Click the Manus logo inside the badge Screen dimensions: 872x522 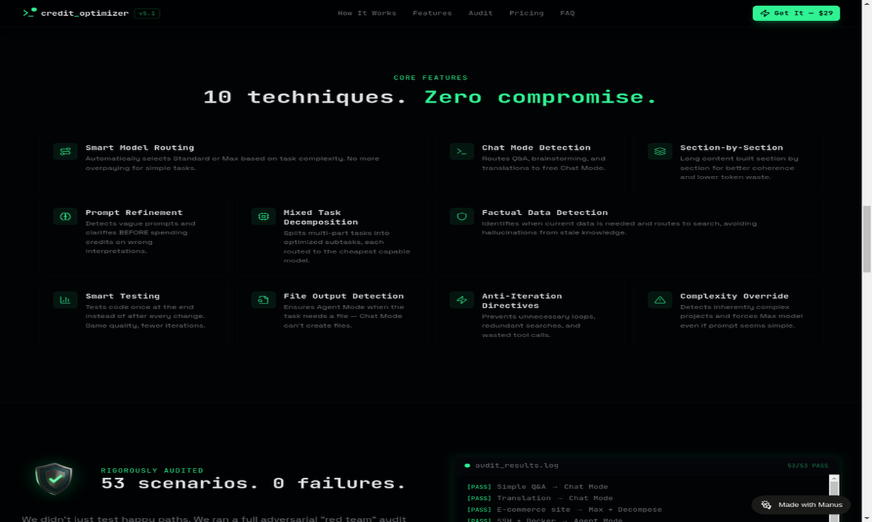pyautogui.click(x=766, y=504)
